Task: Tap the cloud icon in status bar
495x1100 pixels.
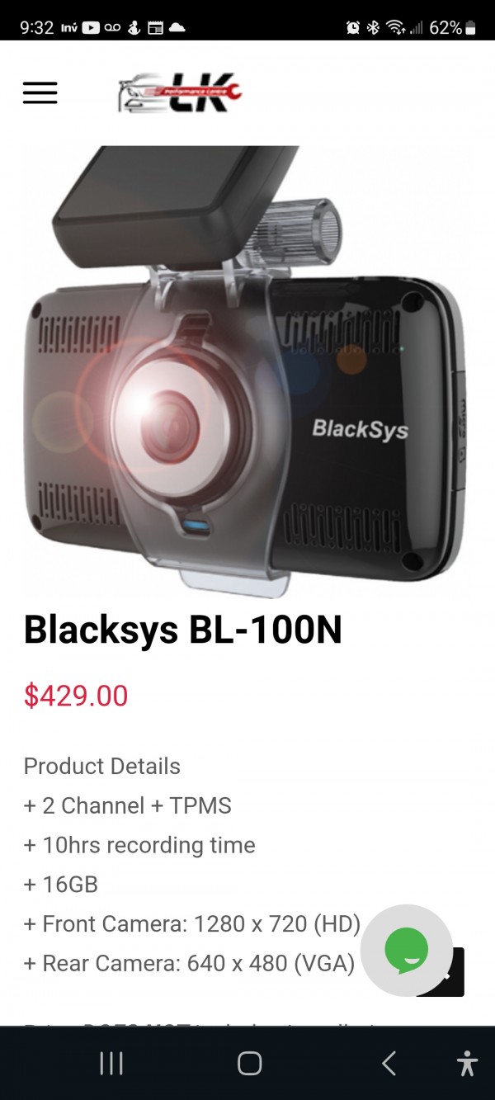Action: click(x=177, y=27)
